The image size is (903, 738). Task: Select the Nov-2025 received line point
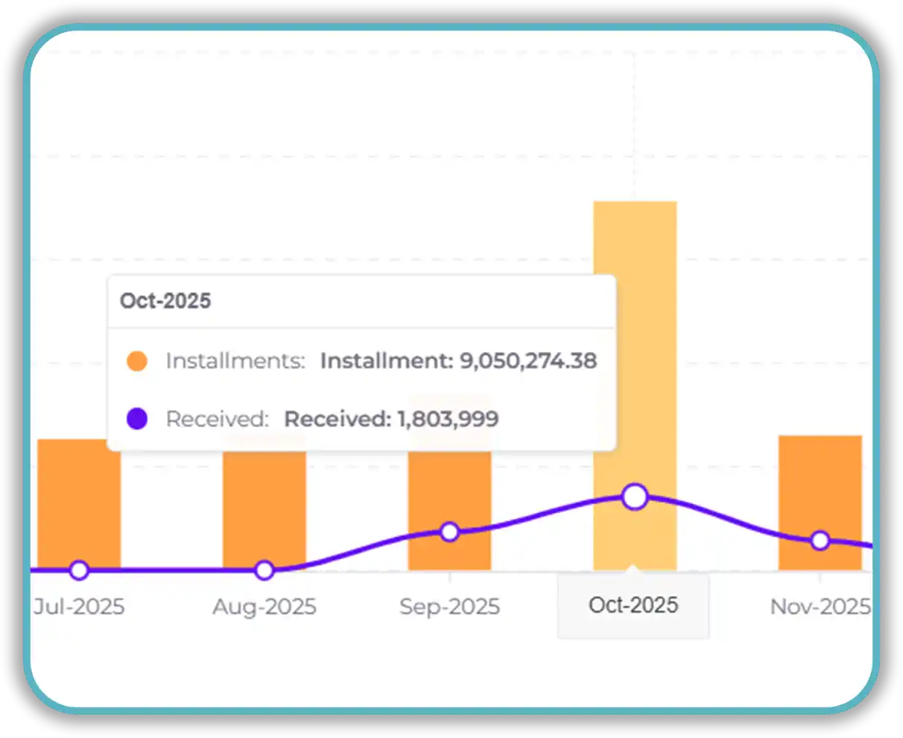point(820,540)
